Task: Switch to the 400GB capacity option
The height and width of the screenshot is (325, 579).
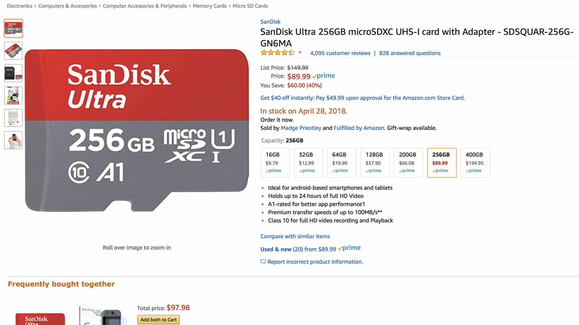Action: point(475,162)
